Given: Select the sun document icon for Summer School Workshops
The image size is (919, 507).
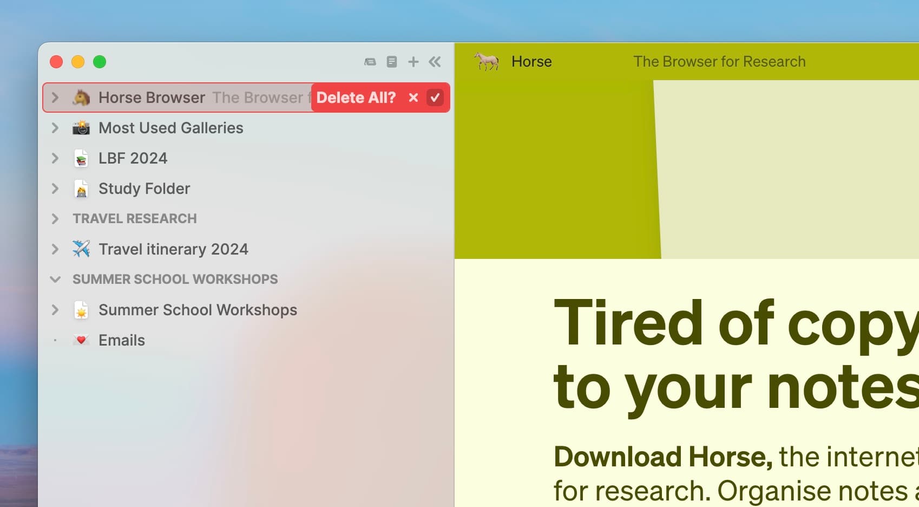Looking at the screenshot, I should [x=81, y=310].
